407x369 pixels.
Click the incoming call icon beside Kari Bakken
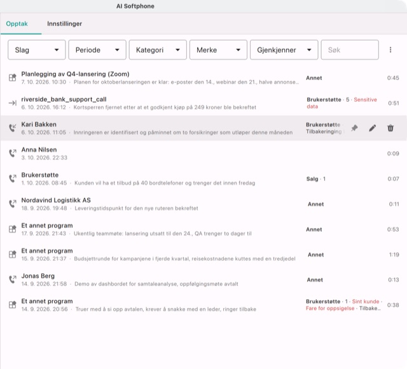tap(13, 128)
